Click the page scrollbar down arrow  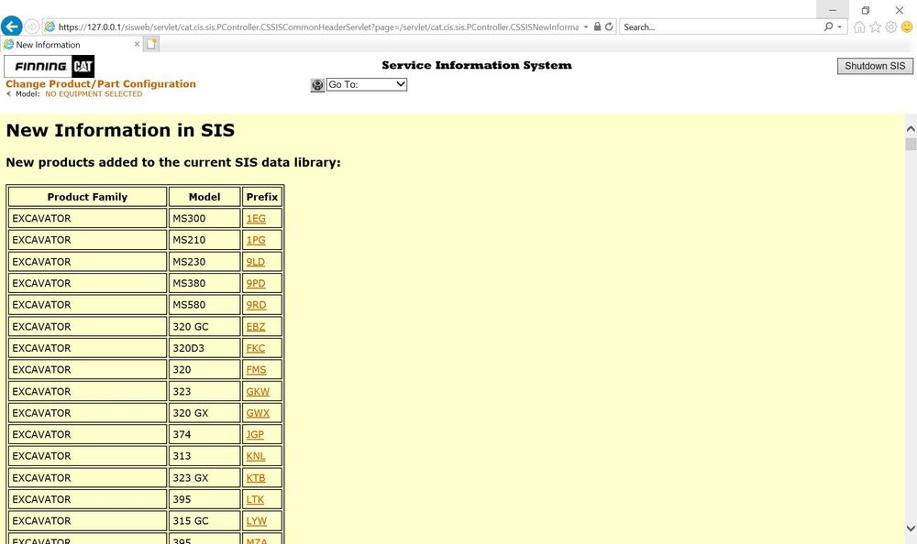911,528
